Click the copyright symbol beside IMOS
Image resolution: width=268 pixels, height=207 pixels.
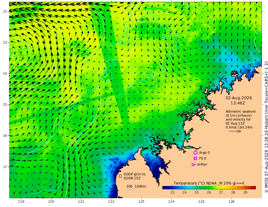coord(266,191)
